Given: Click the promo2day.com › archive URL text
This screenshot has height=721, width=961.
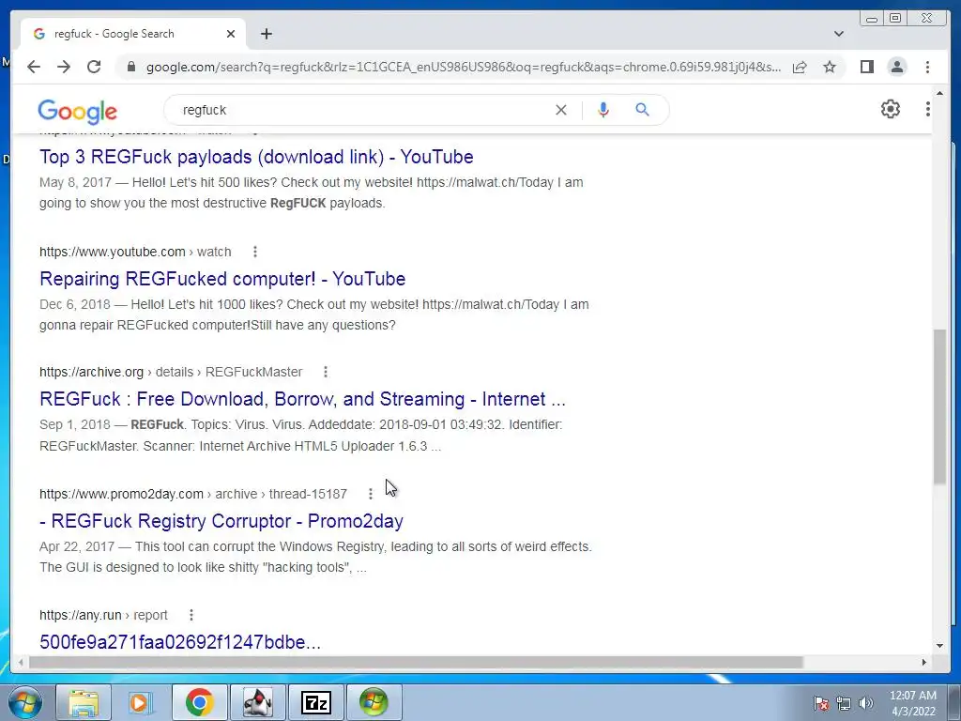Looking at the screenshot, I should [x=193, y=494].
